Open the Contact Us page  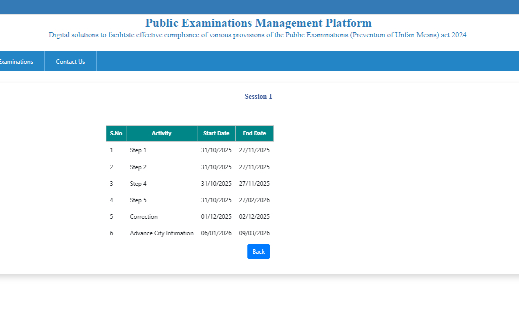[x=70, y=61]
